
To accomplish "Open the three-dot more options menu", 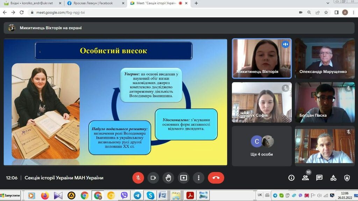I will (x=199, y=178).
